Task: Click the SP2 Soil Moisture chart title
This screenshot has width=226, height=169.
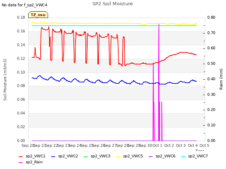Action: 113,4
